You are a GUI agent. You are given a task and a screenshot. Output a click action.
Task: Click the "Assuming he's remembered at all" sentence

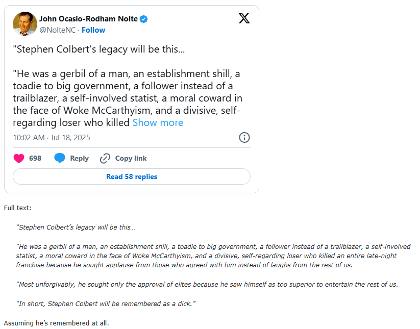[x=57, y=323]
